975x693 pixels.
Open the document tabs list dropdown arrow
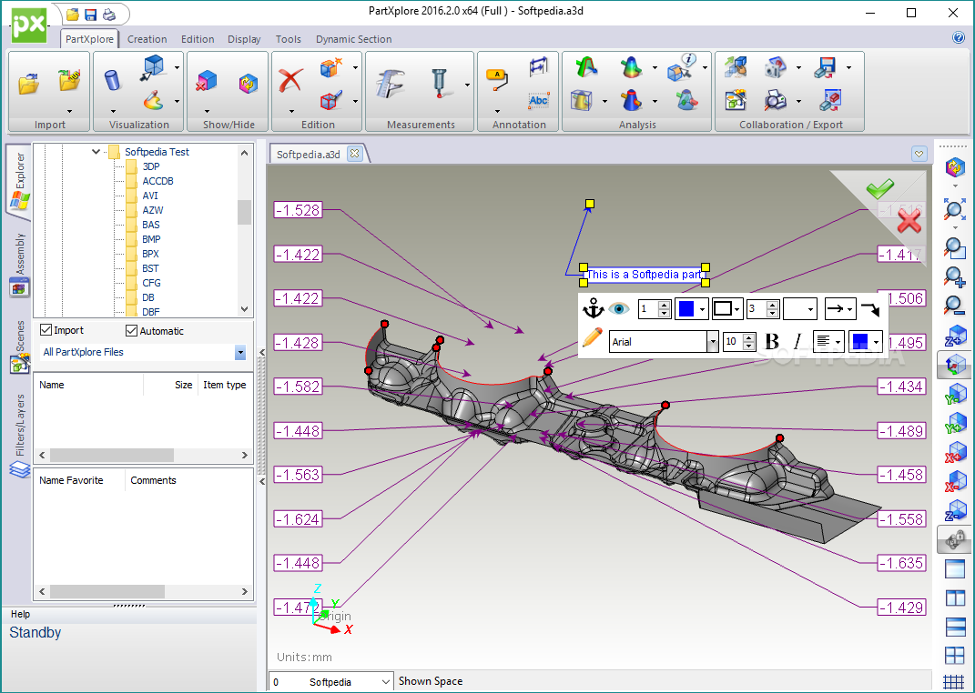tap(919, 154)
